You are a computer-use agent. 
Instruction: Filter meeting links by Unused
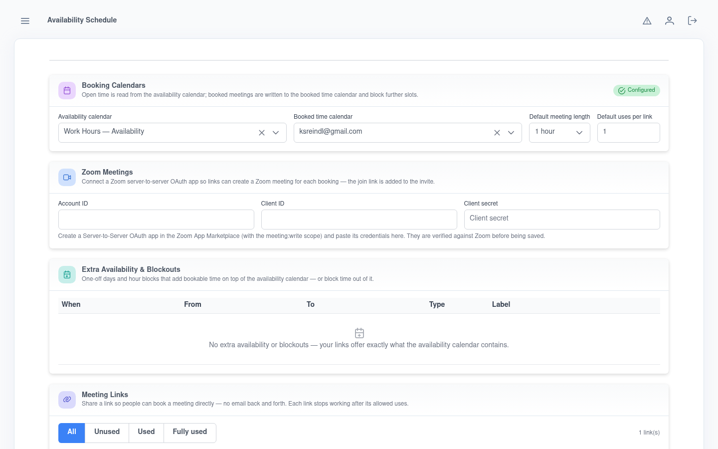pyautogui.click(x=107, y=433)
